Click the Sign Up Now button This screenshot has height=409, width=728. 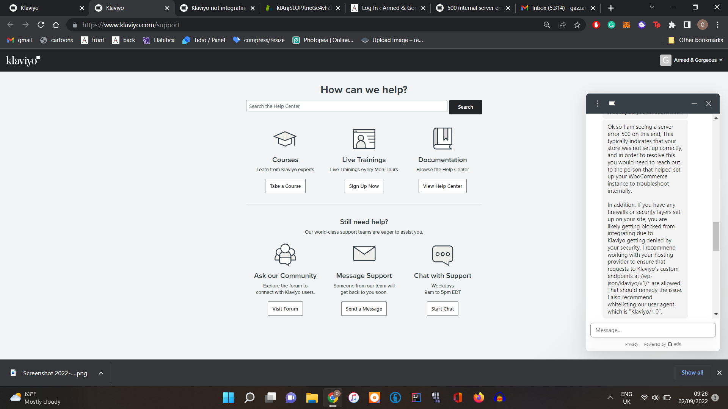[x=364, y=186]
